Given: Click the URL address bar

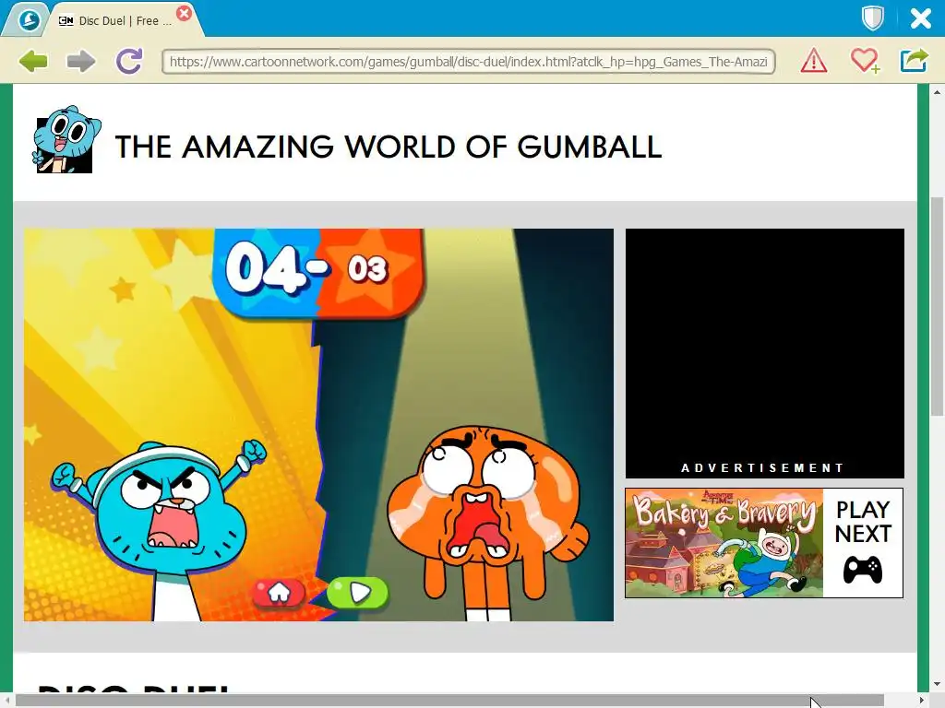Looking at the screenshot, I should click(x=468, y=62).
